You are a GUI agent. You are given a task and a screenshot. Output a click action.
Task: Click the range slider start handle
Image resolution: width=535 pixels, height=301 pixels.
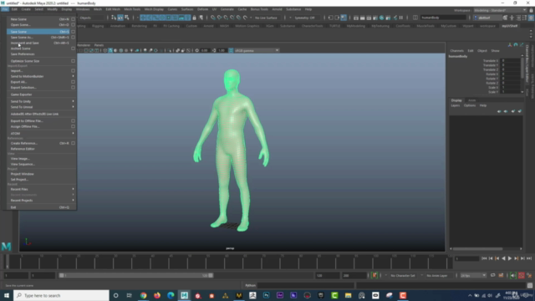coord(61,275)
